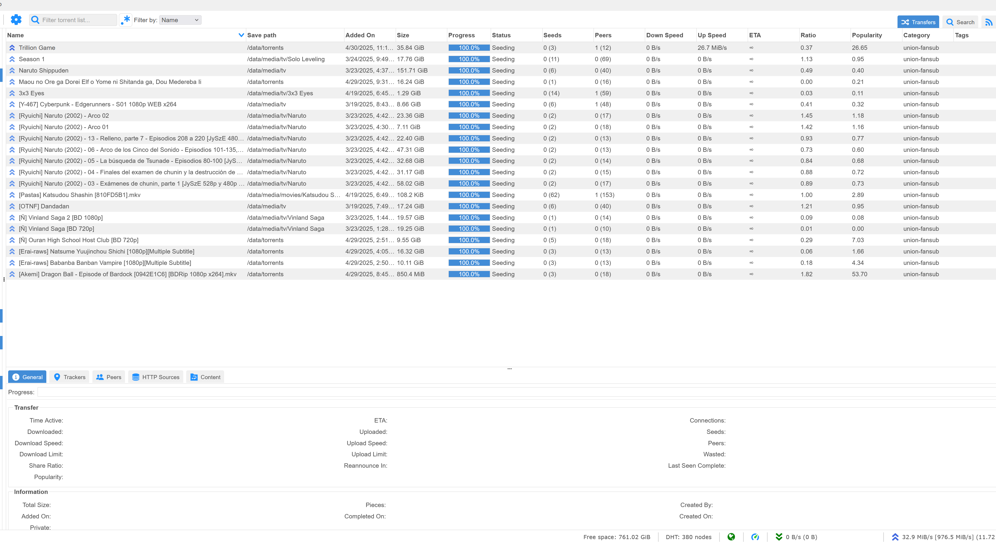This screenshot has height=542, width=996.
Task: Click seeding icon for Naruto Arco 02
Action: pos(12,116)
